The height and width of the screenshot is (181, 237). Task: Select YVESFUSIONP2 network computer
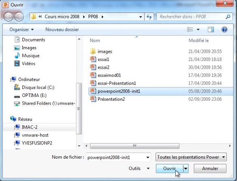(x=33, y=143)
